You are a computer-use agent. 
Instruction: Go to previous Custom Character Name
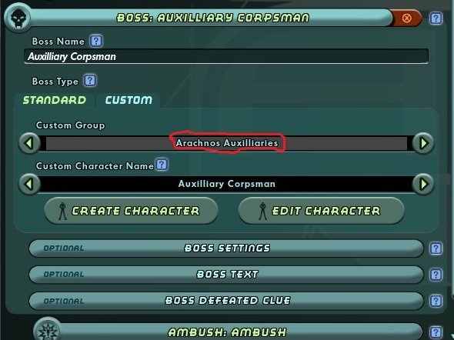(x=29, y=184)
